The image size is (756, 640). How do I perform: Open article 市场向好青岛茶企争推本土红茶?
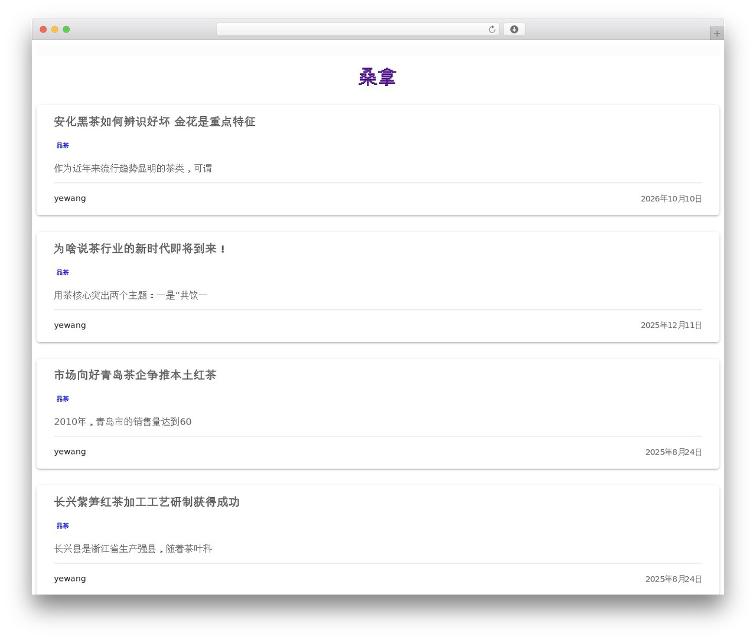(x=135, y=375)
